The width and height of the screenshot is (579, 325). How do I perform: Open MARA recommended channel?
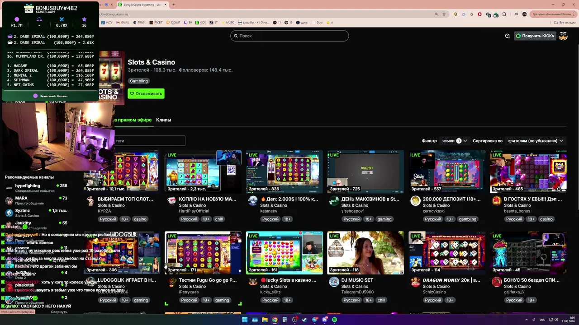coord(36,200)
